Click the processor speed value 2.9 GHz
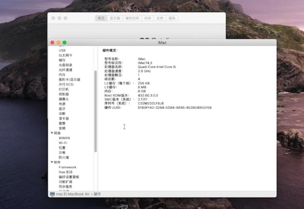304x209 pixels. (144, 71)
